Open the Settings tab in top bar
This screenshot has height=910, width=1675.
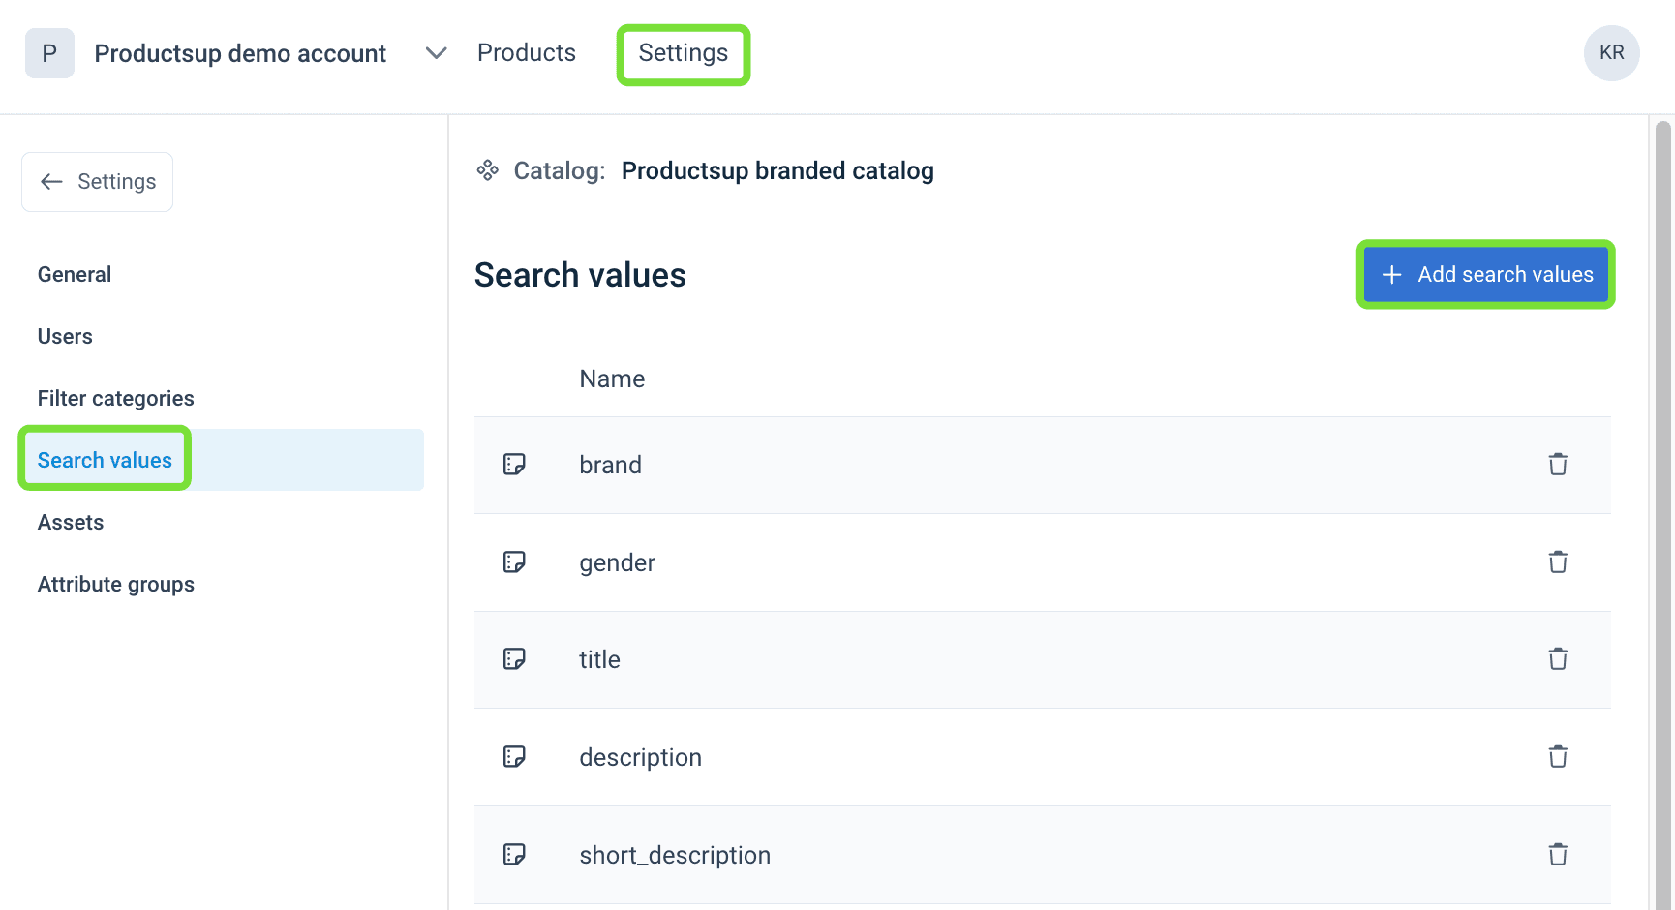[x=684, y=53]
